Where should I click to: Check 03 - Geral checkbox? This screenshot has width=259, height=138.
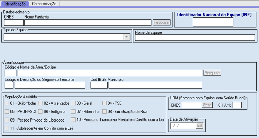[x=73, y=103]
